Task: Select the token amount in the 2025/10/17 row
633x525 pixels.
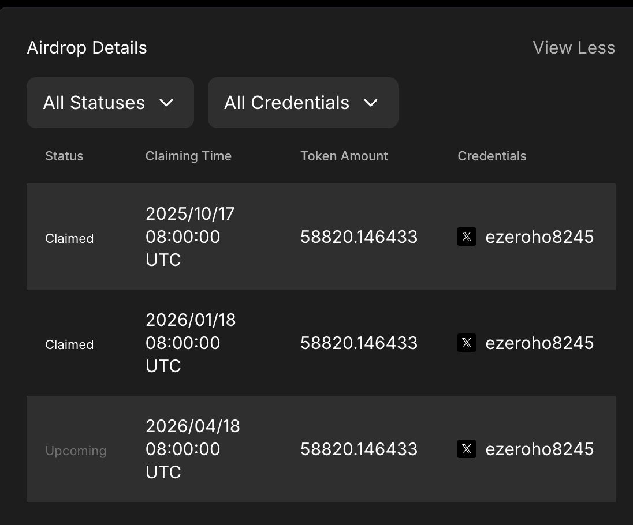Action: [359, 237]
